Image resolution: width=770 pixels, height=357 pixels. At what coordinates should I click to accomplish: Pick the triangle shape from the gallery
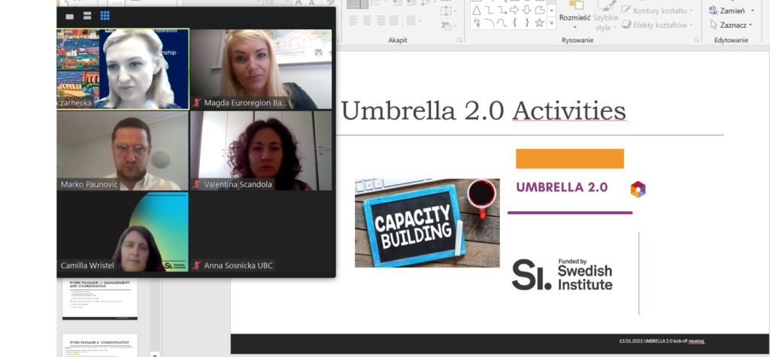tap(476, 11)
